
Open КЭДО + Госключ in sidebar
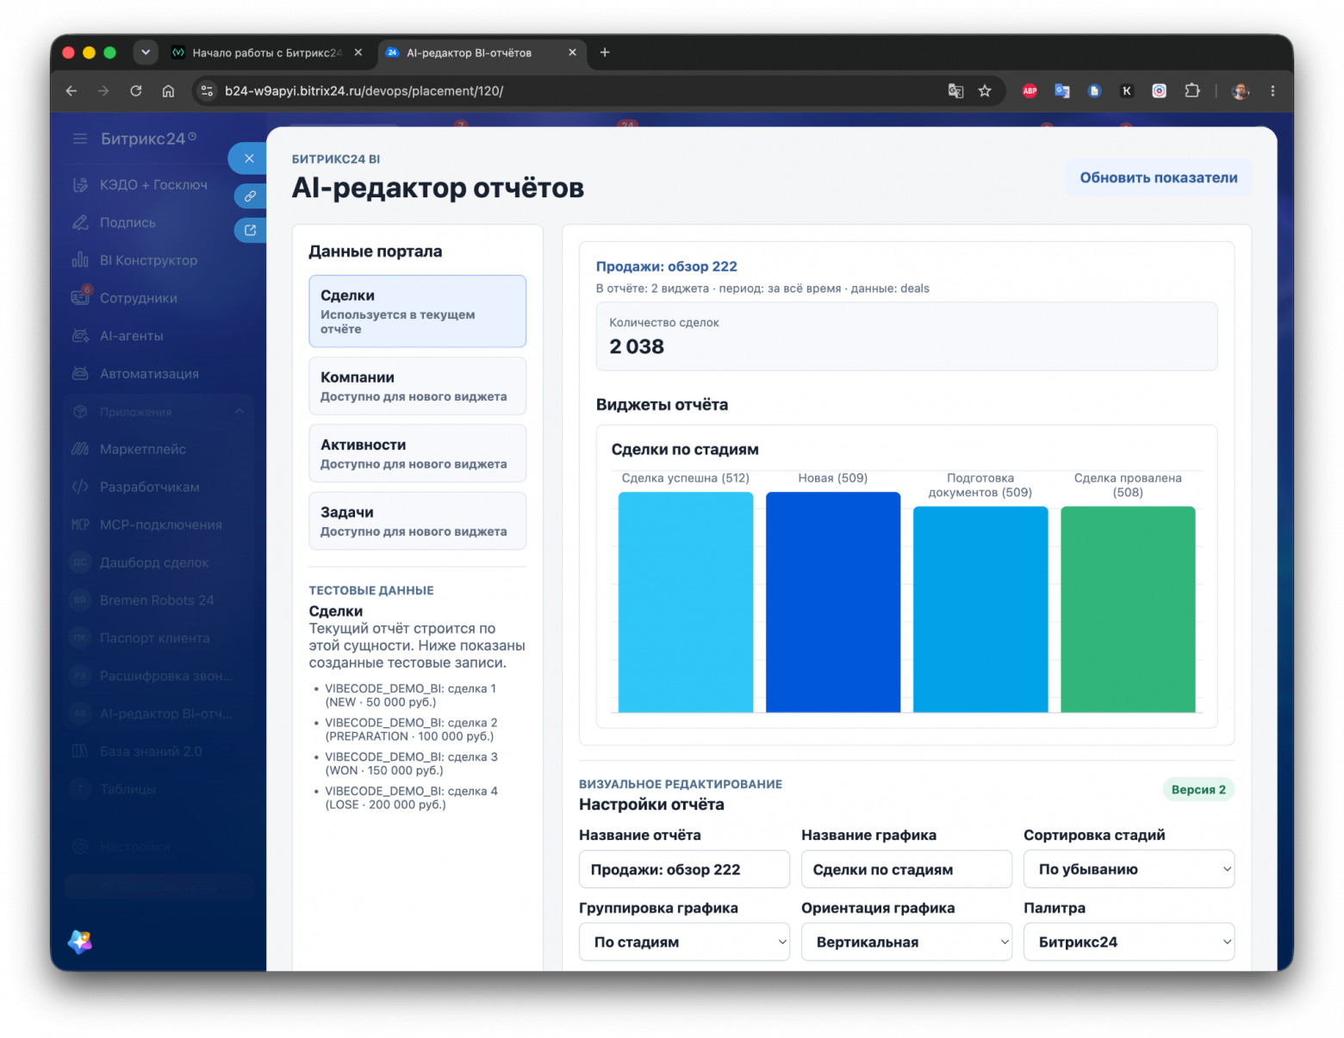(153, 184)
